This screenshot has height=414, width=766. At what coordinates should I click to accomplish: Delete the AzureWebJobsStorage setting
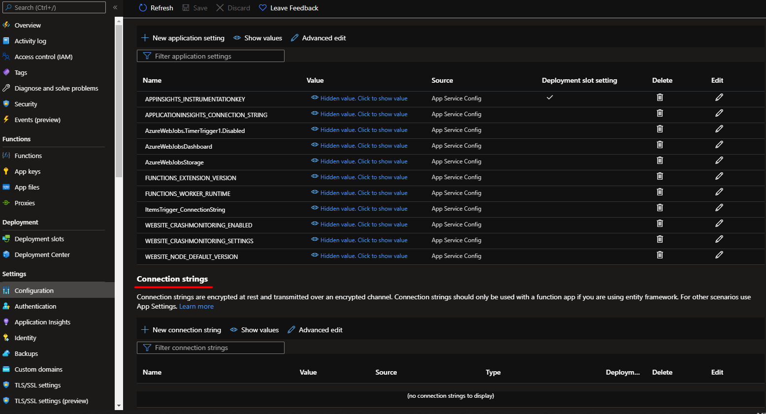tap(660, 160)
